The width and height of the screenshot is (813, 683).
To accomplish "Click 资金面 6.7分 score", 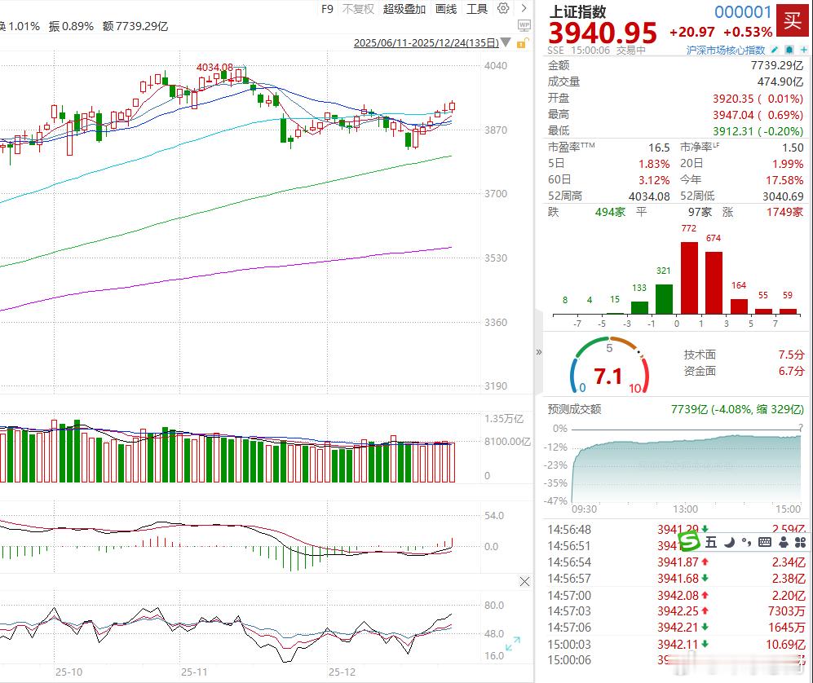I will [744, 371].
